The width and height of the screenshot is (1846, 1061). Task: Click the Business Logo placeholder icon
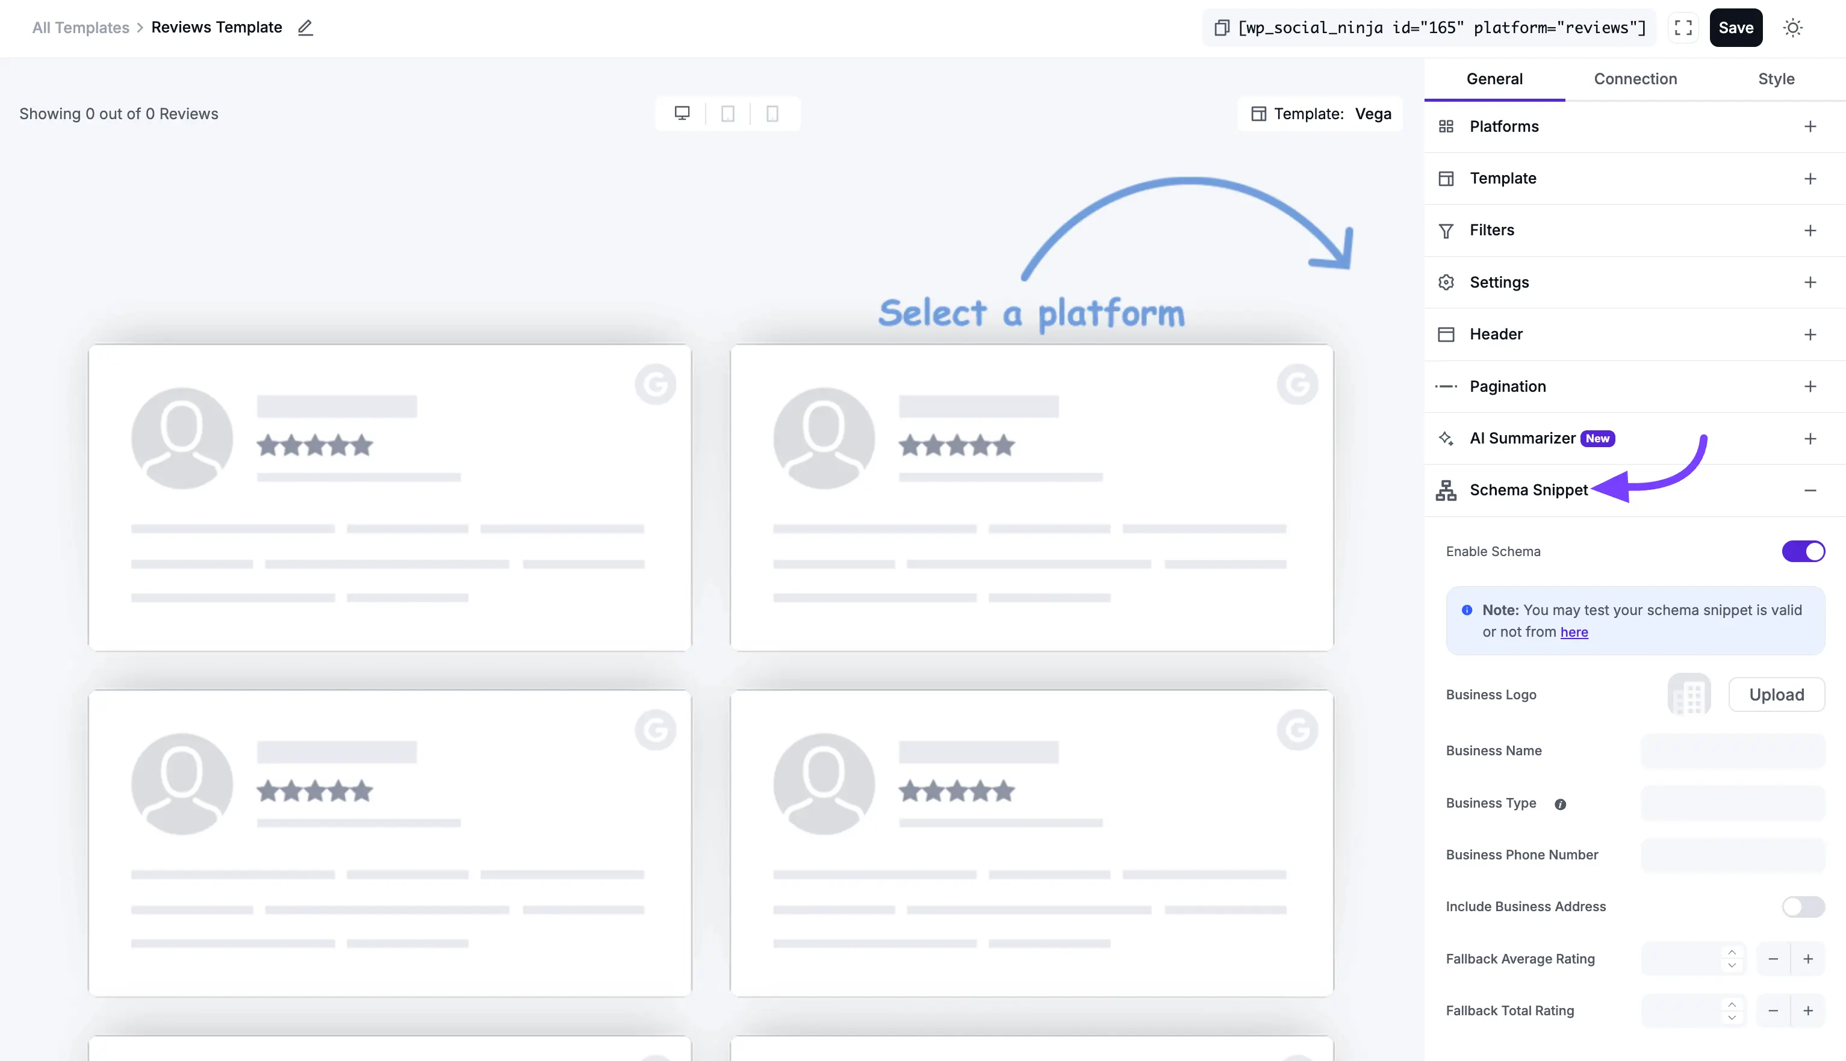coord(1688,694)
